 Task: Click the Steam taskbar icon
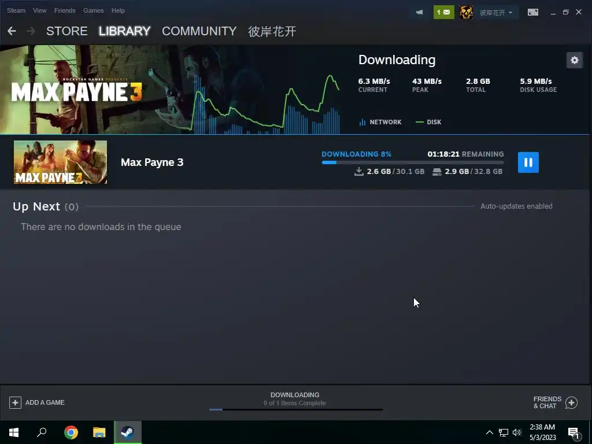point(128,432)
